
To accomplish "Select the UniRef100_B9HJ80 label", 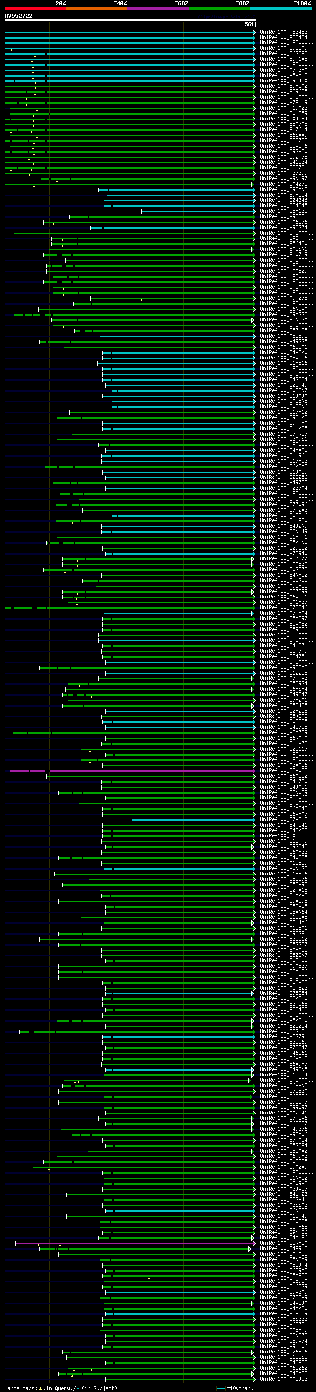I will 283,80.
